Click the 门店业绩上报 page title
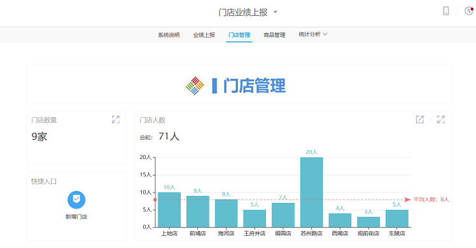This screenshot has height=248, width=476. coord(243,12)
